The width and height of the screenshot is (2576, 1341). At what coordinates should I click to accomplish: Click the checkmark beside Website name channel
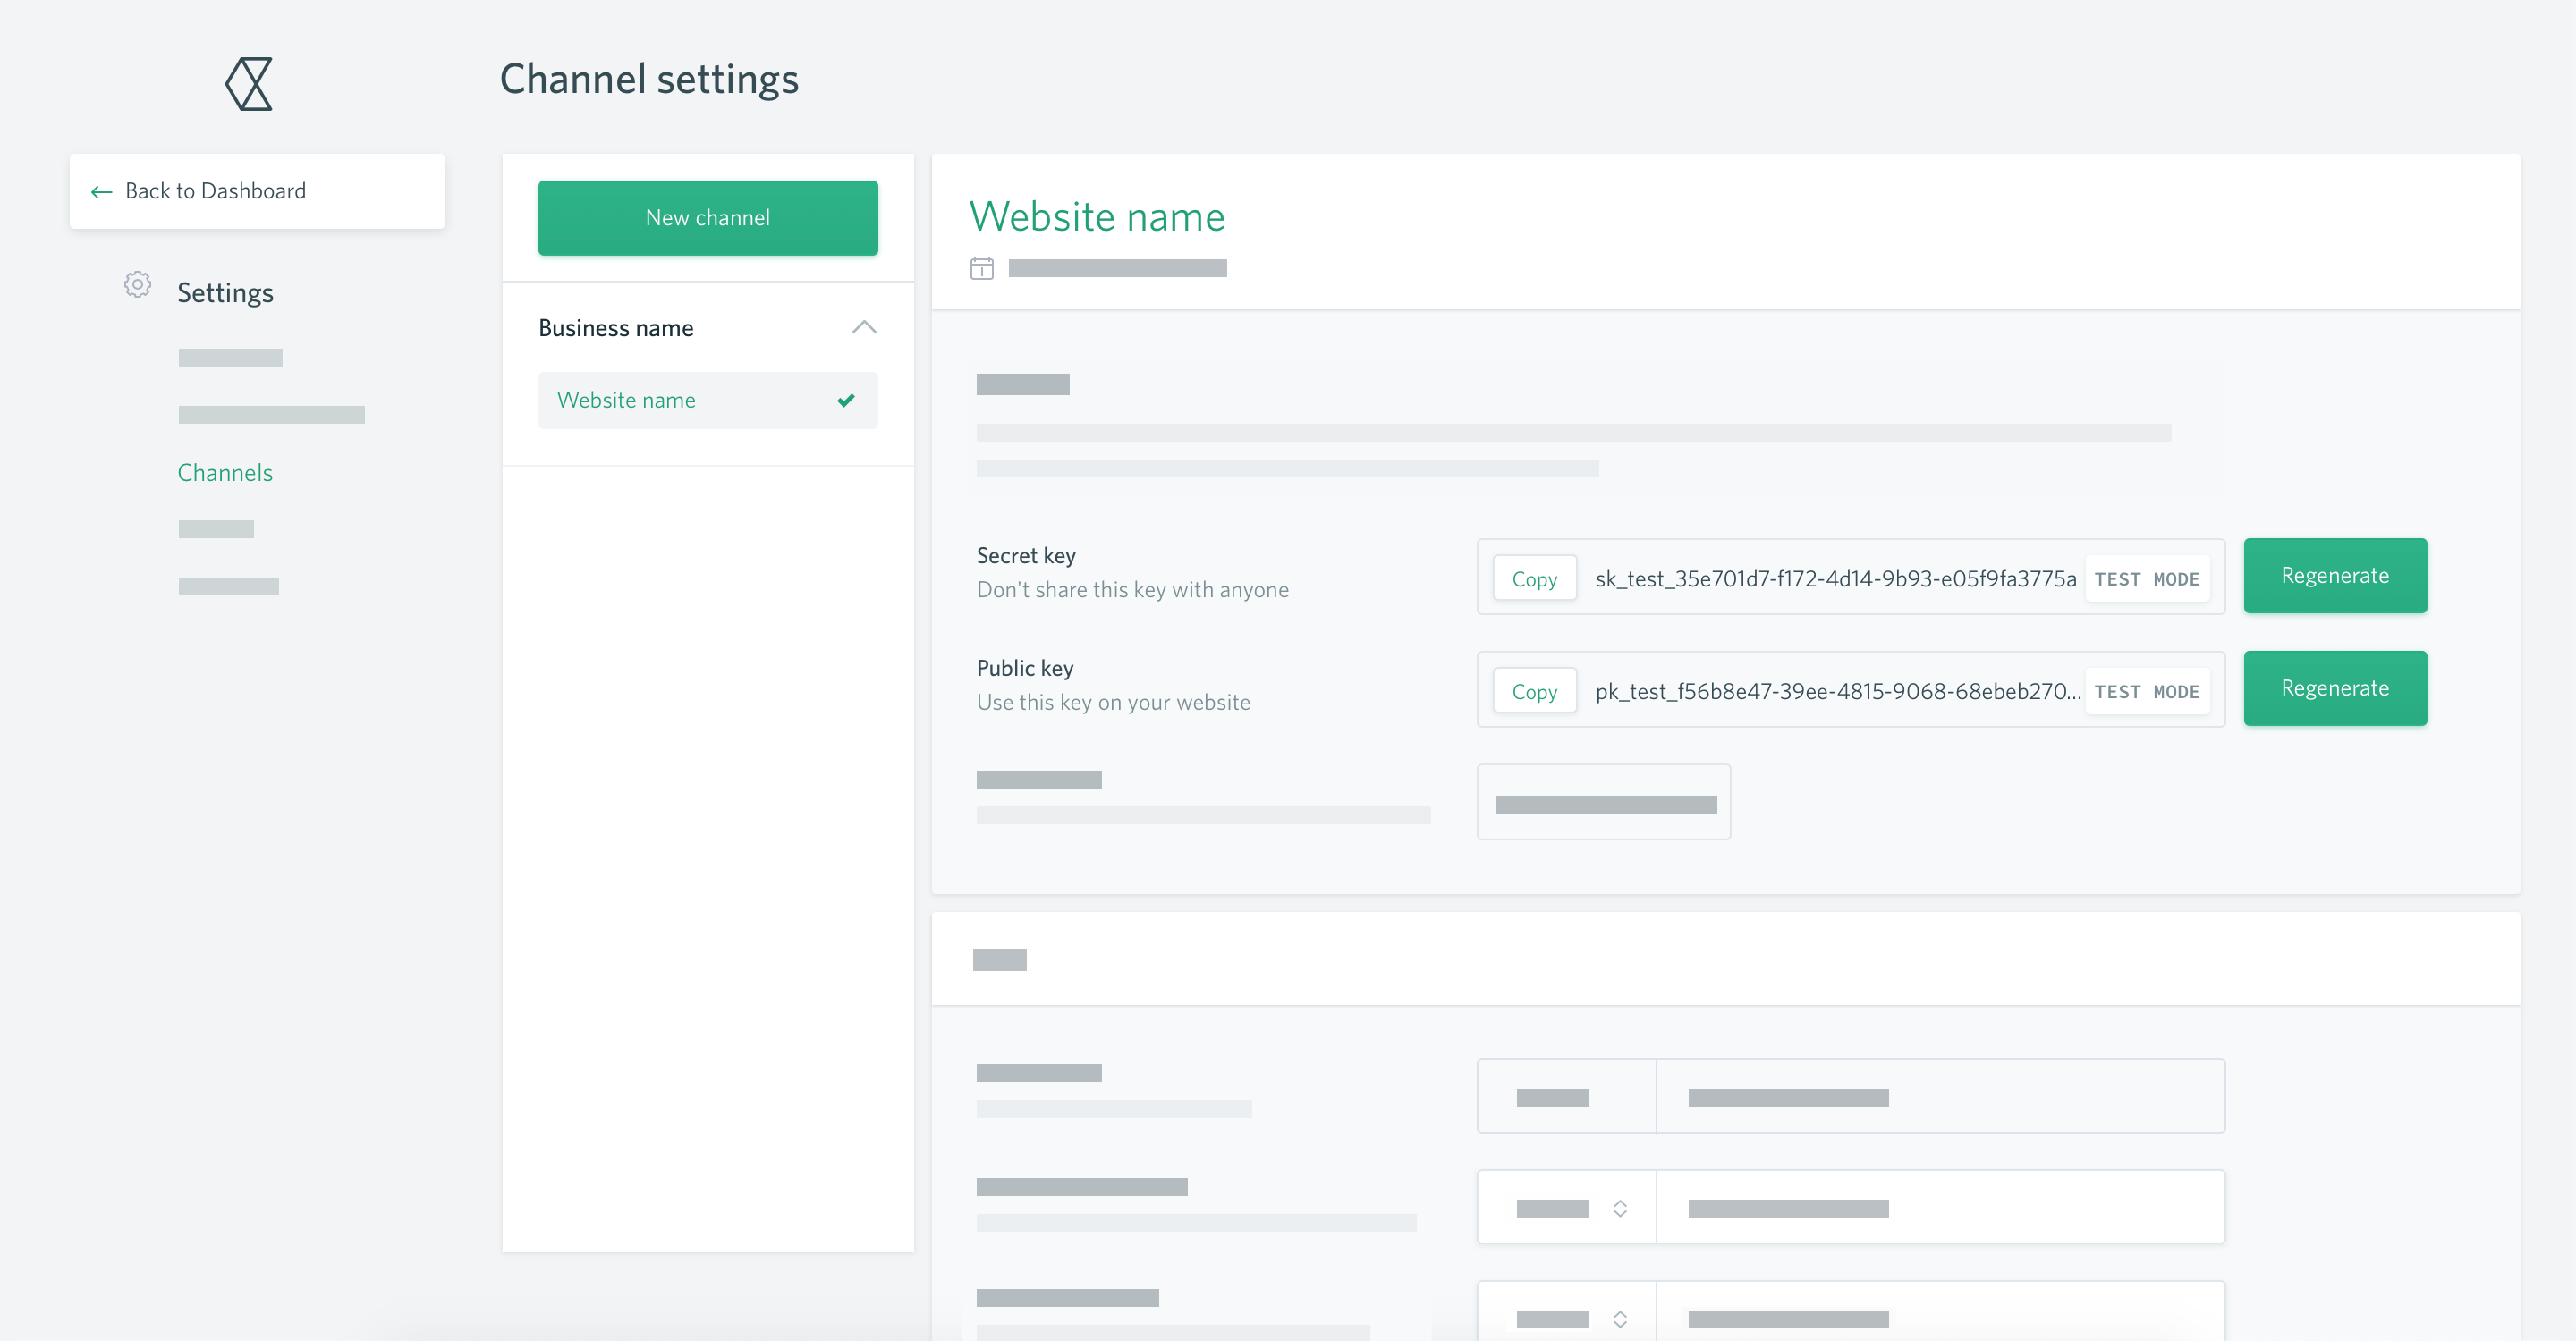[846, 400]
